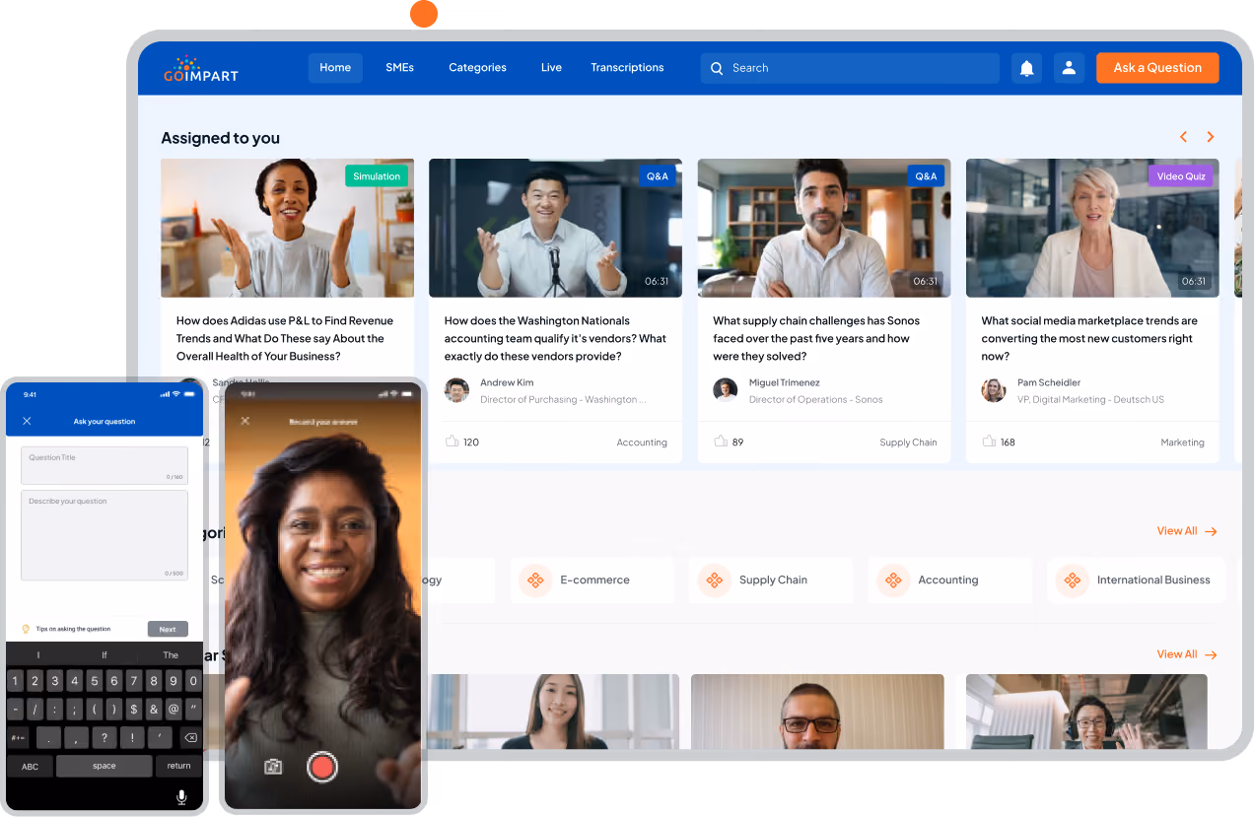Image resolution: width=1254 pixels, height=817 pixels.
Task: Open the Categories menu
Action: pos(477,68)
